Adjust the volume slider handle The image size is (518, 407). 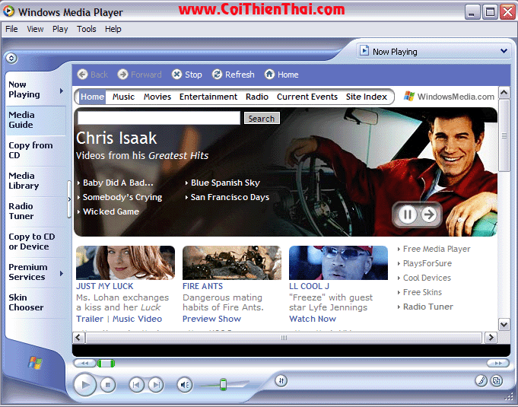point(224,385)
